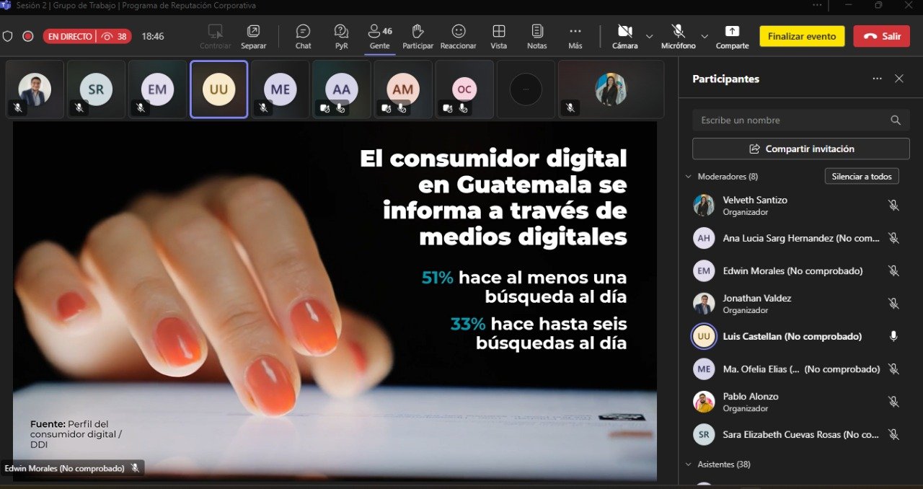Click the Silenciar a todos button
Screen dimensions: 923x489
pyautogui.click(x=861, y=177)
